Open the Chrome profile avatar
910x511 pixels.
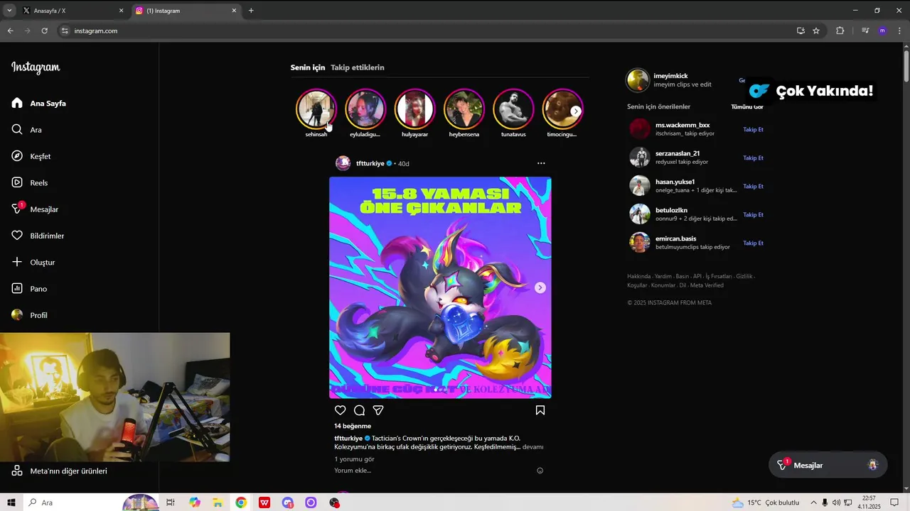882,31
